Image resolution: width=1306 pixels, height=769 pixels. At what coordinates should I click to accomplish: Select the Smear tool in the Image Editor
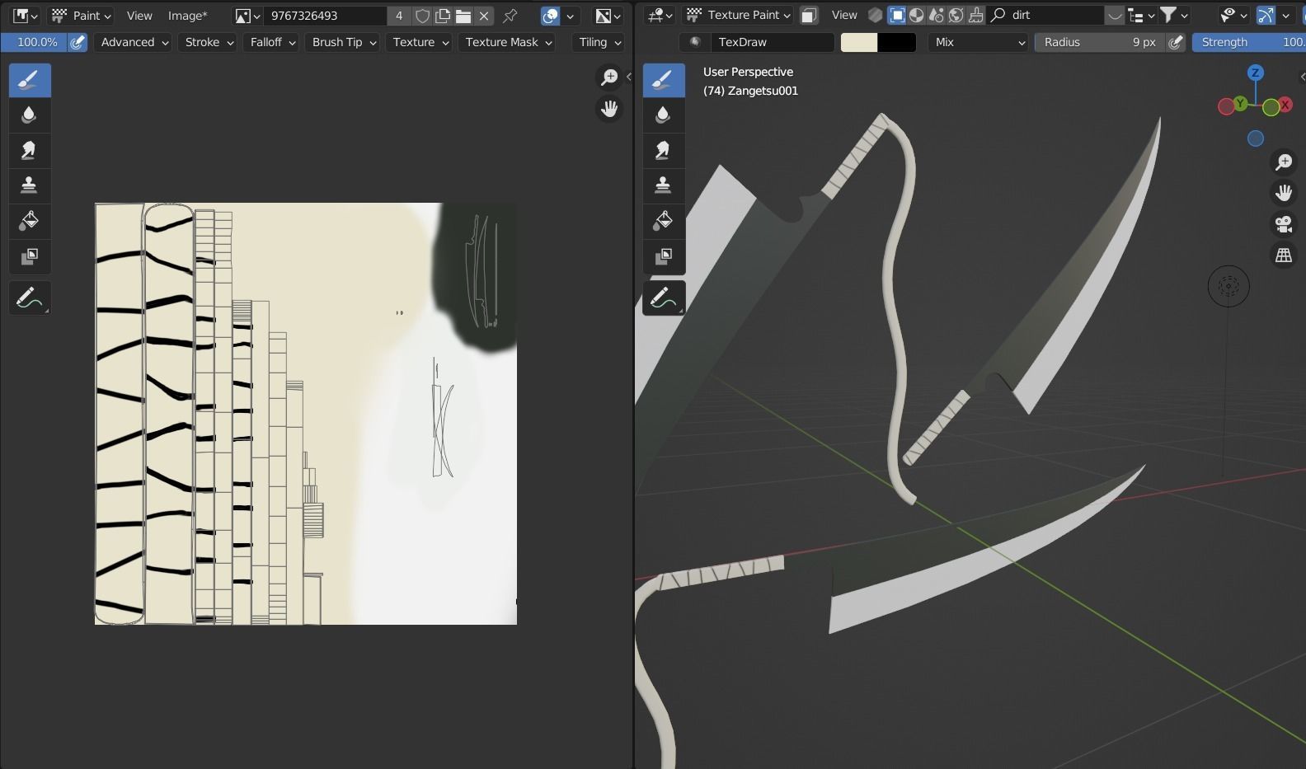pos(30,150)
